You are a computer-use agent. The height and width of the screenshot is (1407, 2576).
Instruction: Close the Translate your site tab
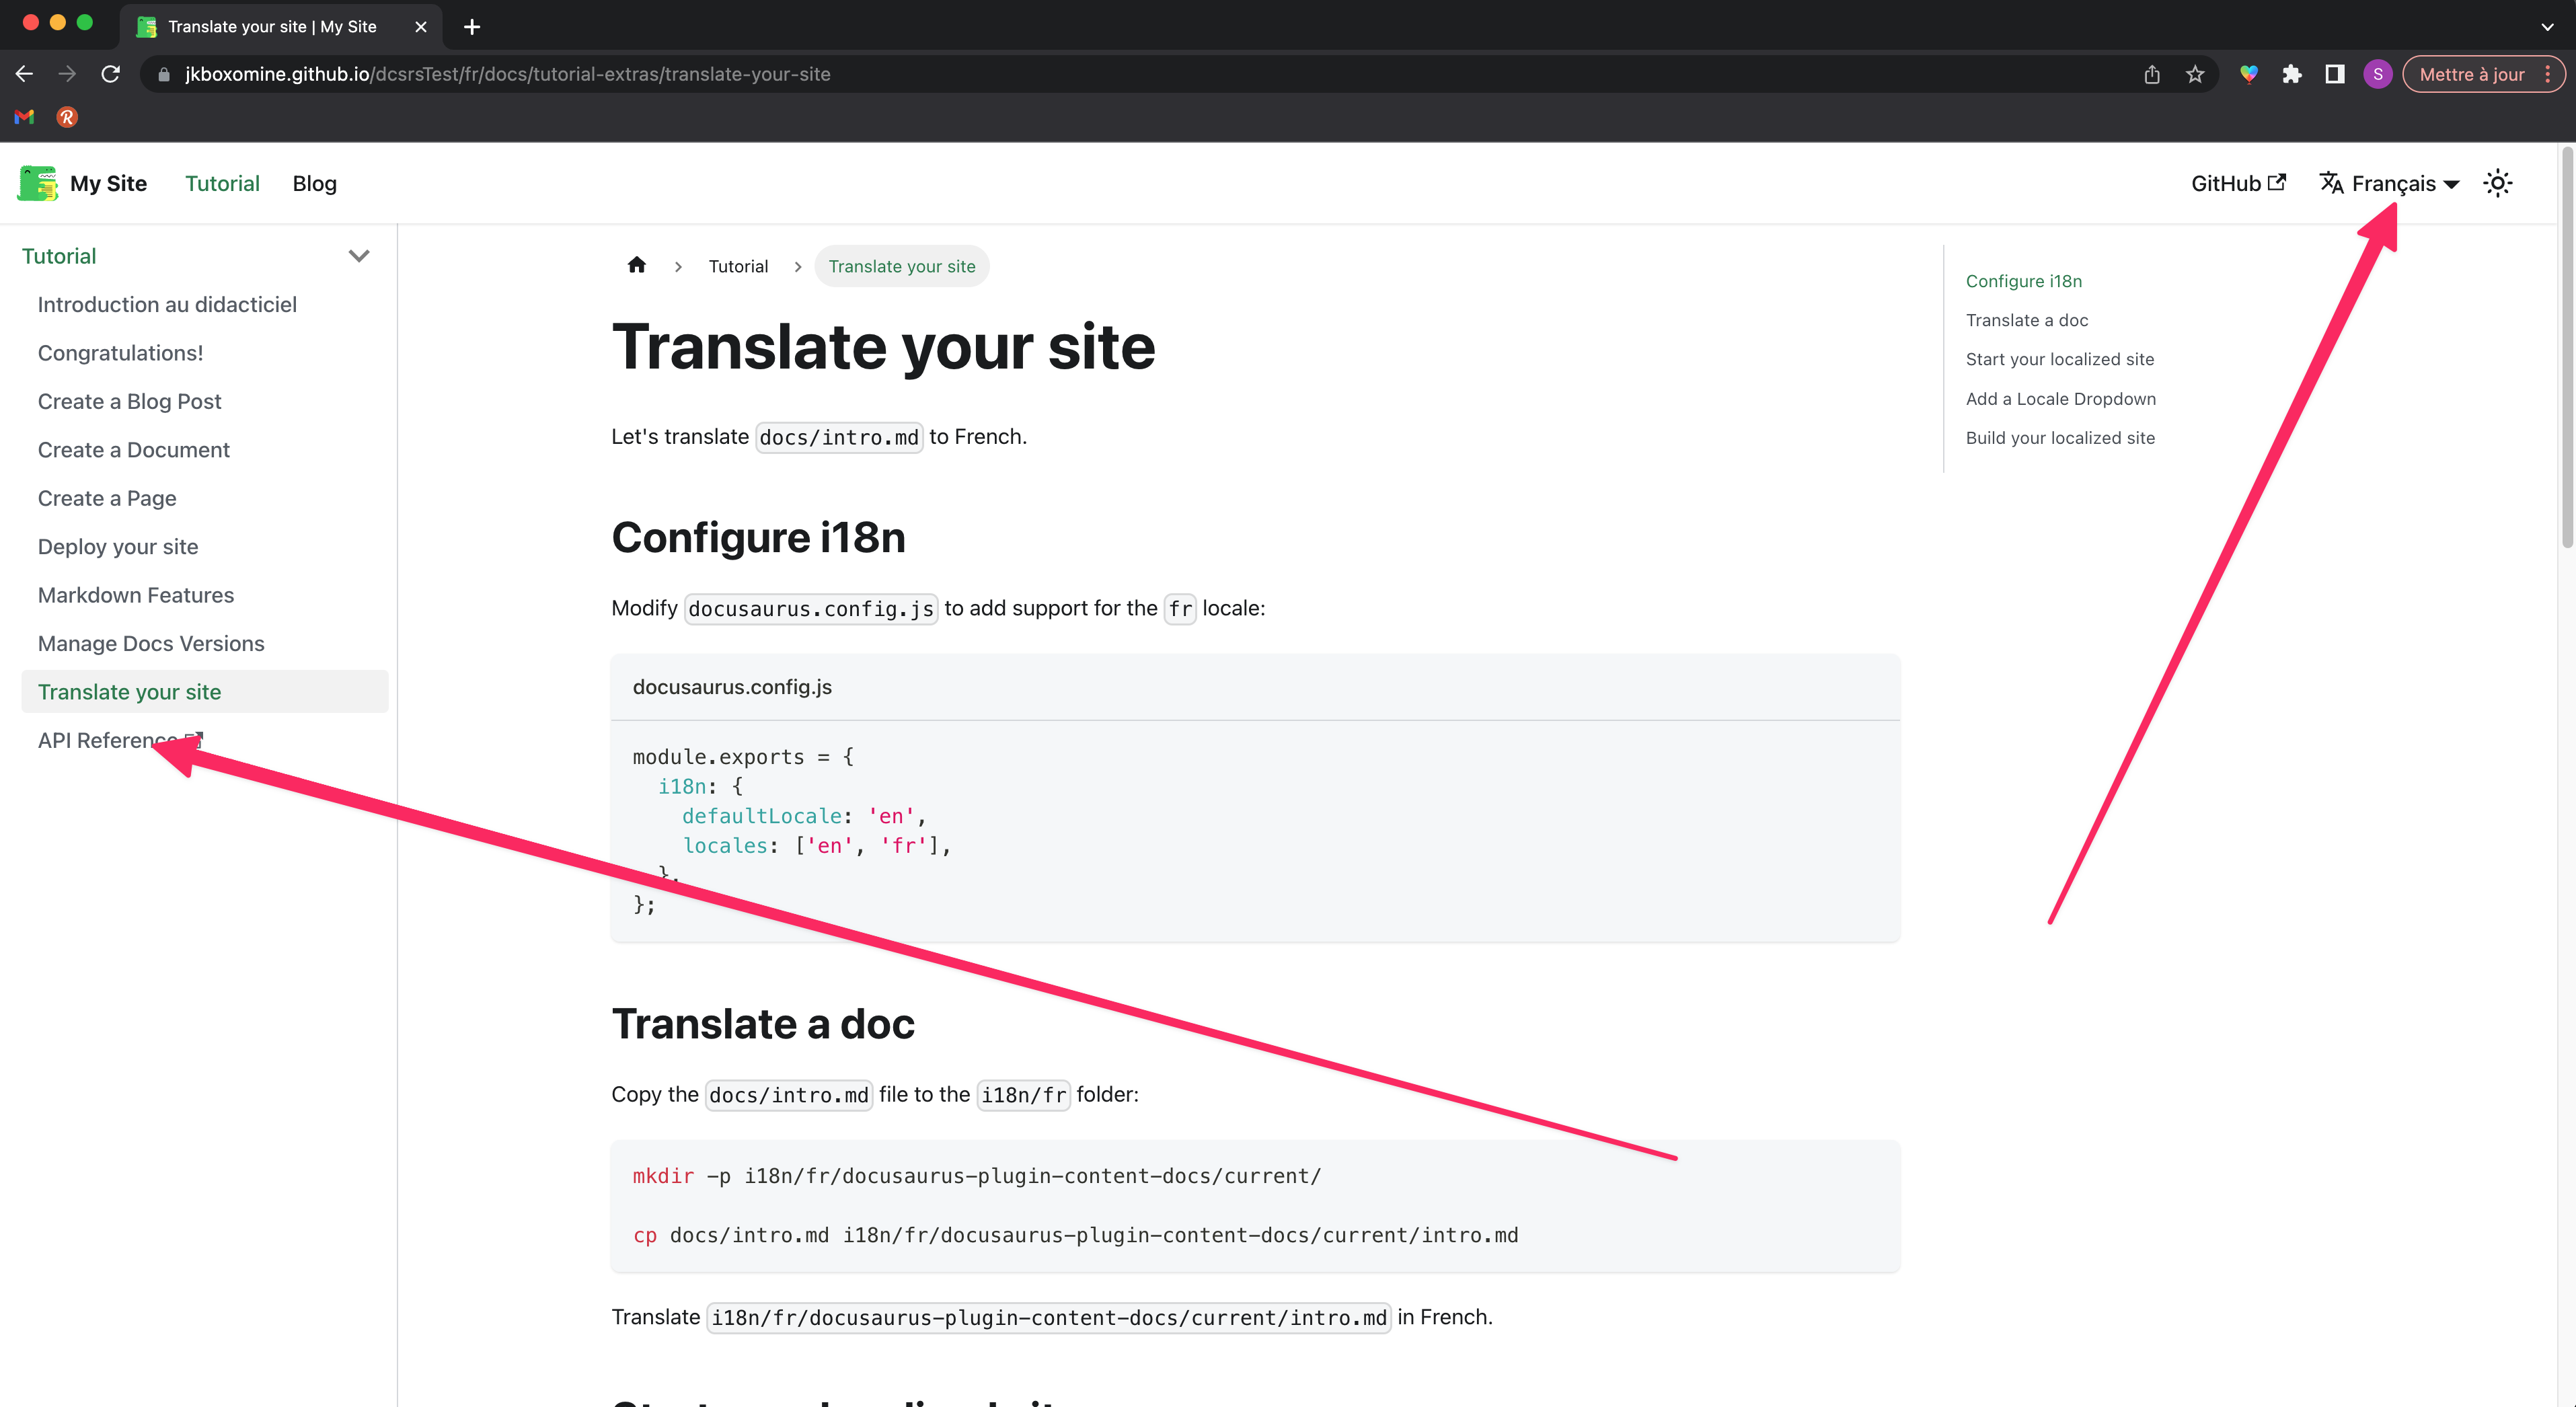pos(421,26)
